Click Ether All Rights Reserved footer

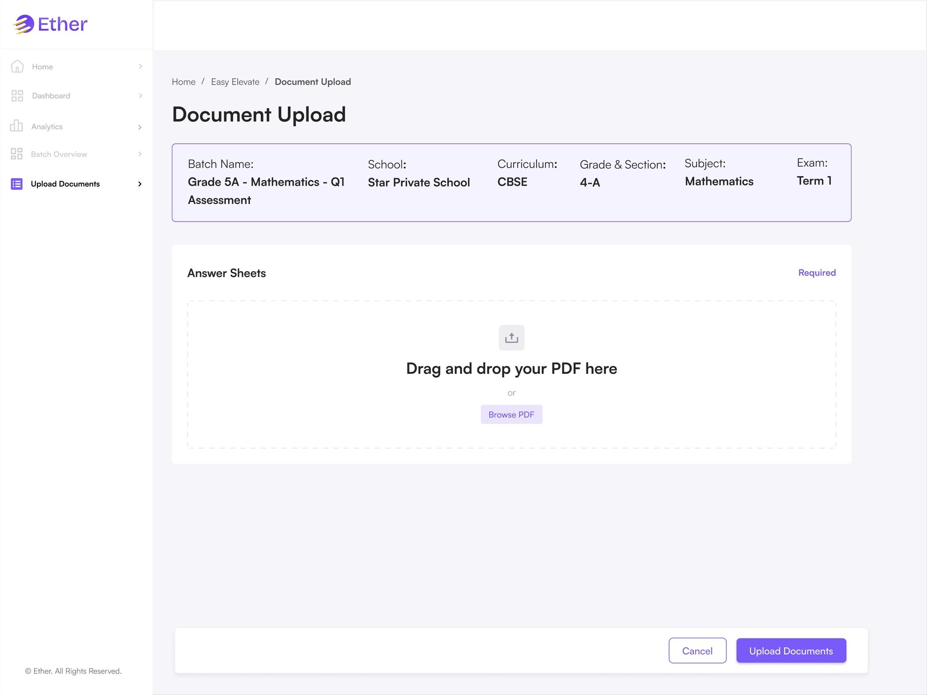click(x=73, y=671)
